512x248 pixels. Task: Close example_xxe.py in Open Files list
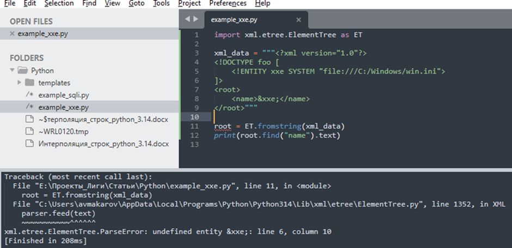[12, 34]
